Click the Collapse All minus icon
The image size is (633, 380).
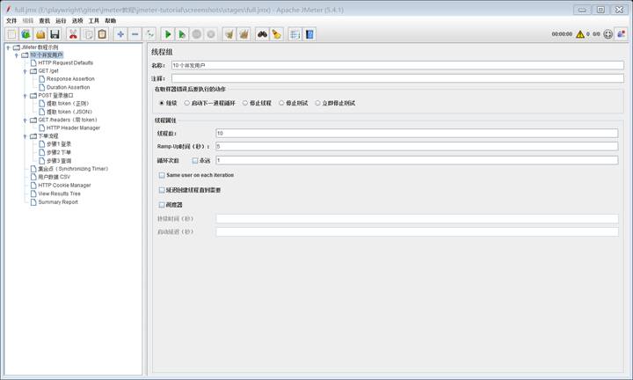pos(135,34)
